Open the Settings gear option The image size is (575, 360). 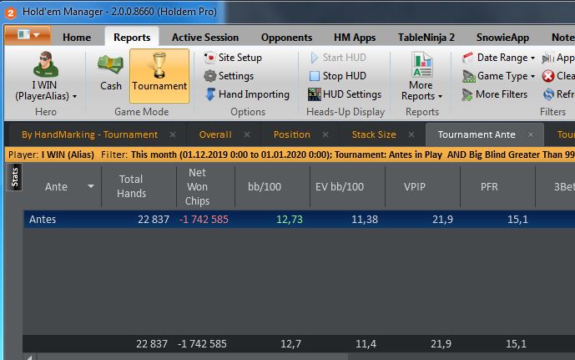click(229, 76)
